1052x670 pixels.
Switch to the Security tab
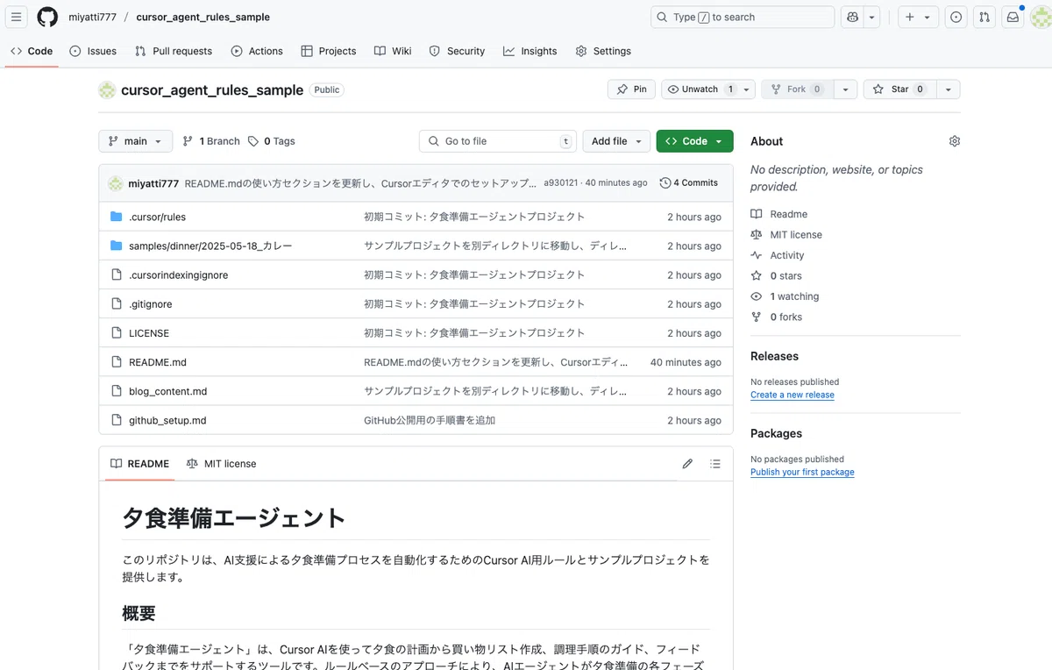457,51
